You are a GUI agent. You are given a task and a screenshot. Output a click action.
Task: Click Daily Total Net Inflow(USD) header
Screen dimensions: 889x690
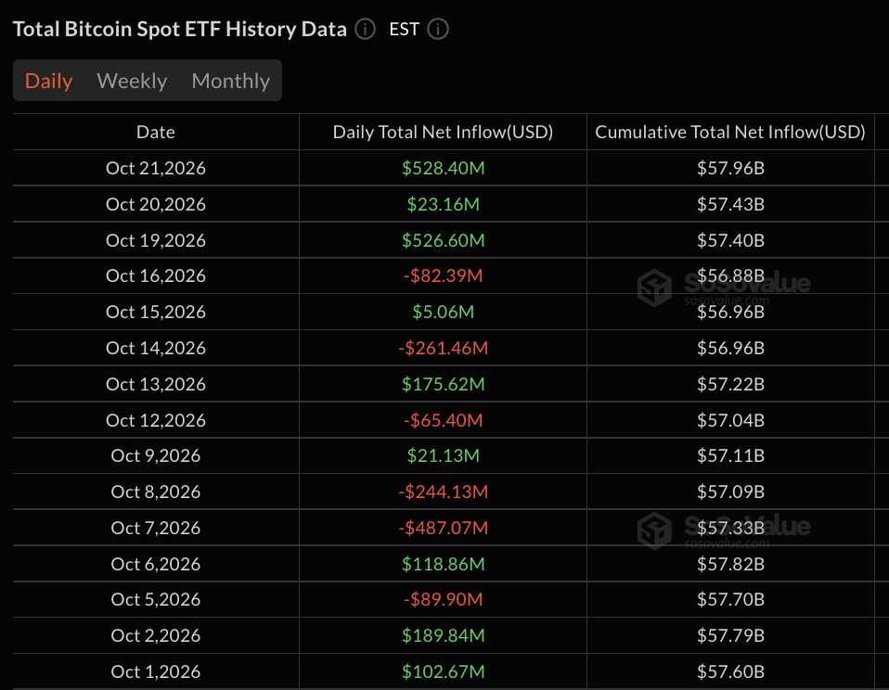(443, 132)
